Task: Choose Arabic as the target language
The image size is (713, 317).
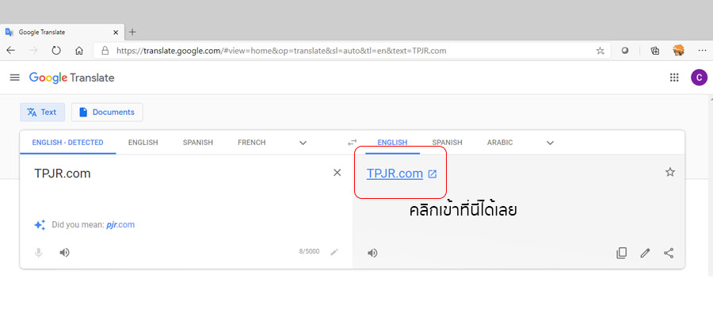Action: (500, 143)
